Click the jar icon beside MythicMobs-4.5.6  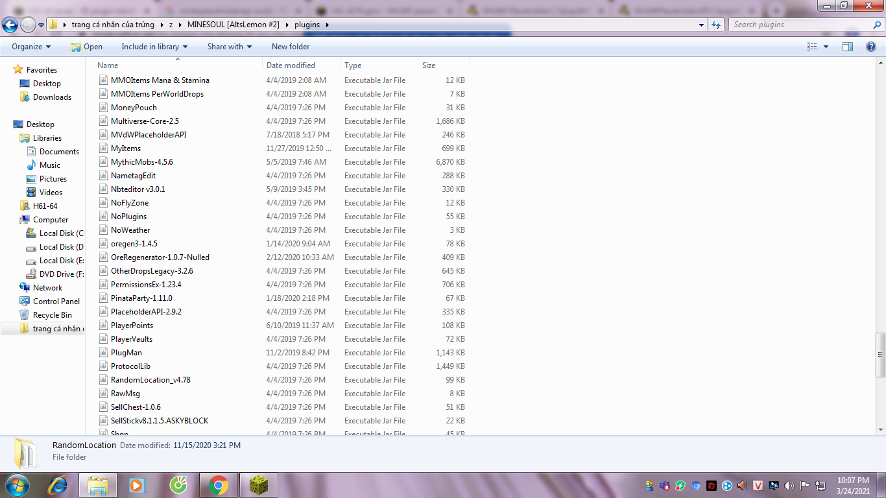click(102, 162)
